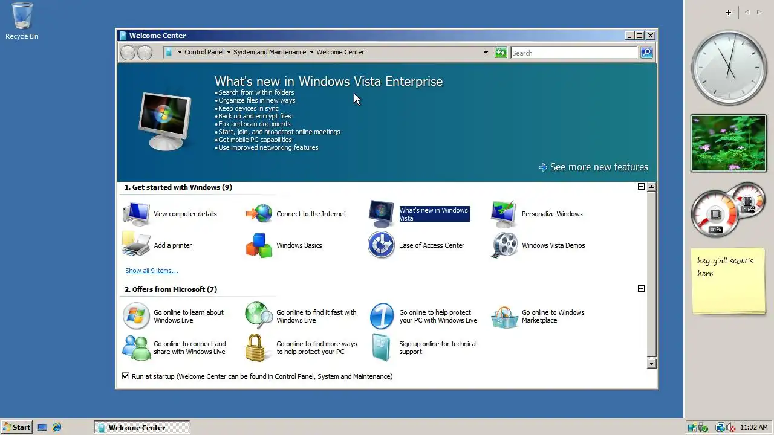Click Show all 9 items link
The height and width of the screenshot is (435, 774).
click(152, 271)
